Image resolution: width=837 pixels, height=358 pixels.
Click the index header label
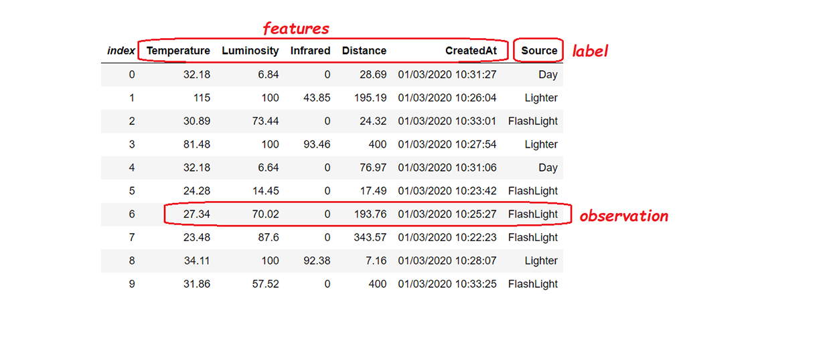(x=121, y=51)
